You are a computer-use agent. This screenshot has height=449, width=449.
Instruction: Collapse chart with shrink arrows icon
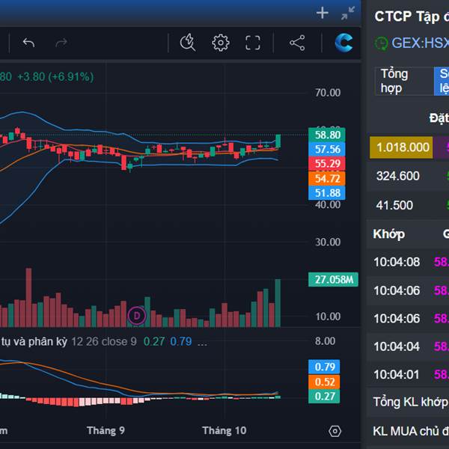pos(348,13)
